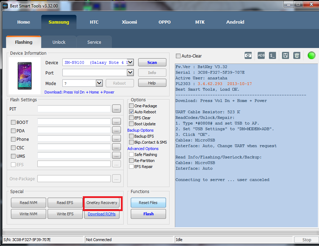Viewport: 319px width, 246px height.
Task: Select the Flashing sub-tab
Action: [24, 42]
